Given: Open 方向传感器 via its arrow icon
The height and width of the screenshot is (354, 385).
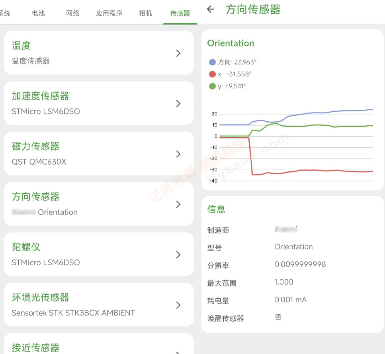Looking at the screenshot, I should click(x=178, y=204).
